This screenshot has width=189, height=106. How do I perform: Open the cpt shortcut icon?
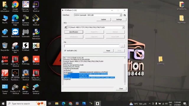36,20
